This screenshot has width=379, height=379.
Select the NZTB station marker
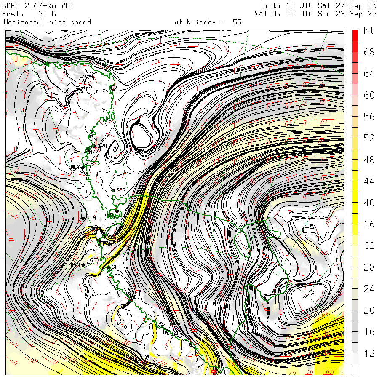coord(88,148)
